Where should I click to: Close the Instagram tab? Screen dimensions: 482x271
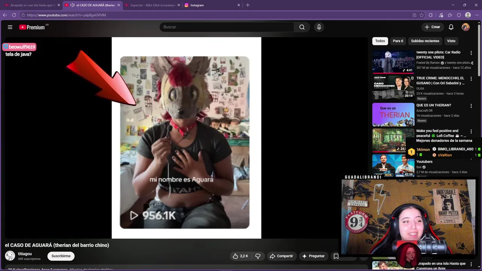click(238, 5)
